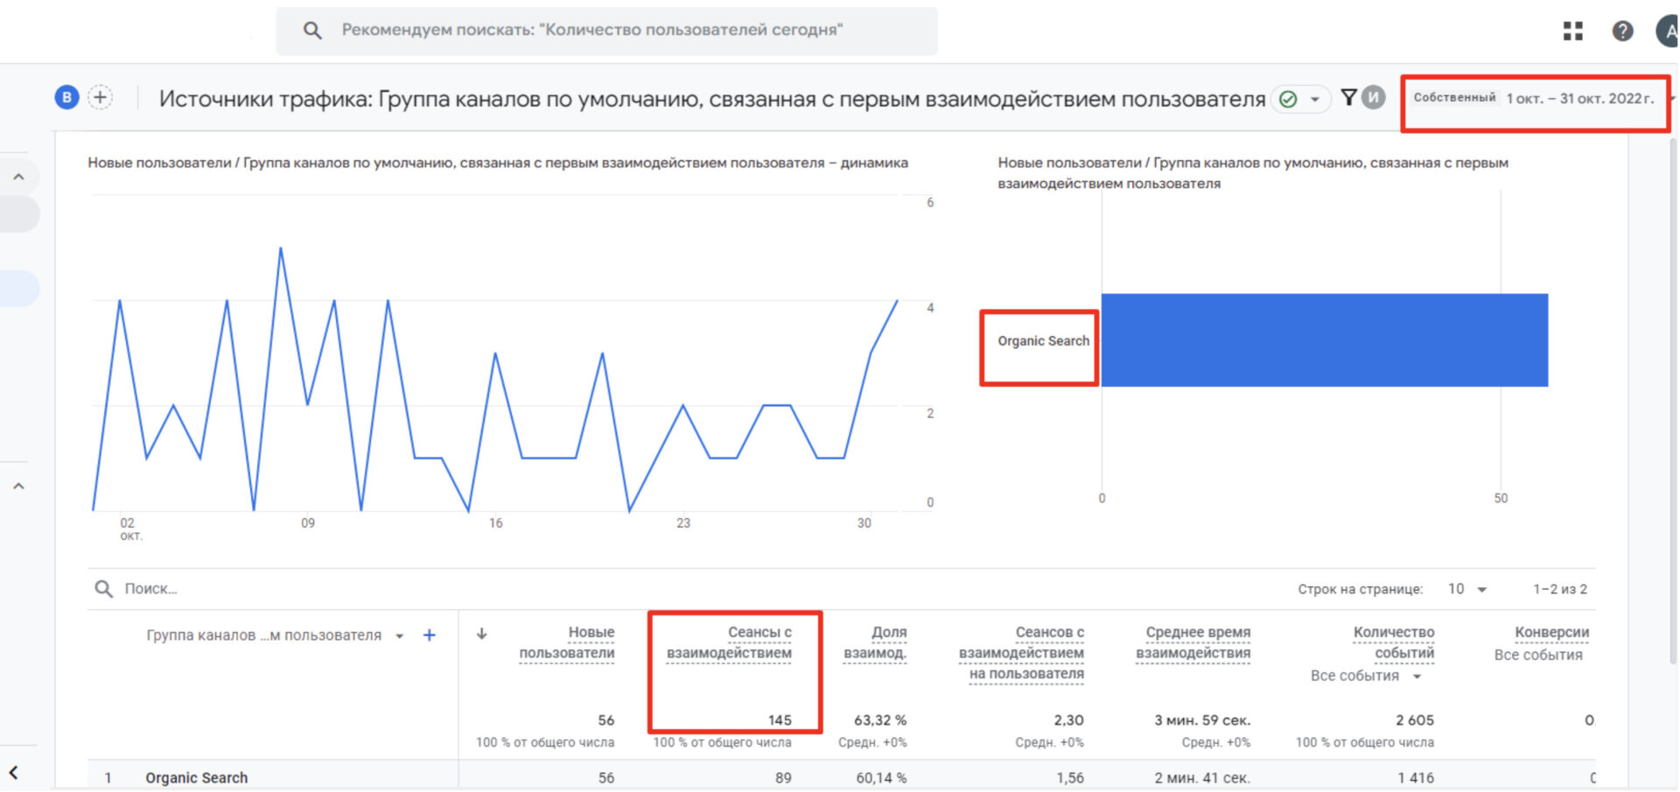Click the blue B comparison badge

coord(67,97)
